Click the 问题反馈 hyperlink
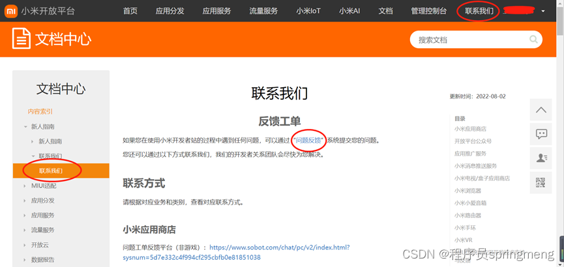564x267 pixels. (308, 140)
